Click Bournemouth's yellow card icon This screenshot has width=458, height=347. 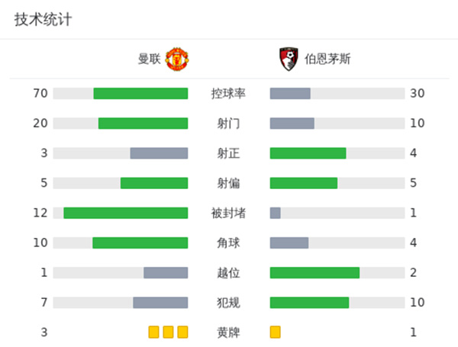(276, 332)
